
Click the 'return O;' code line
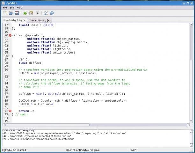click(x=26, y=111)
